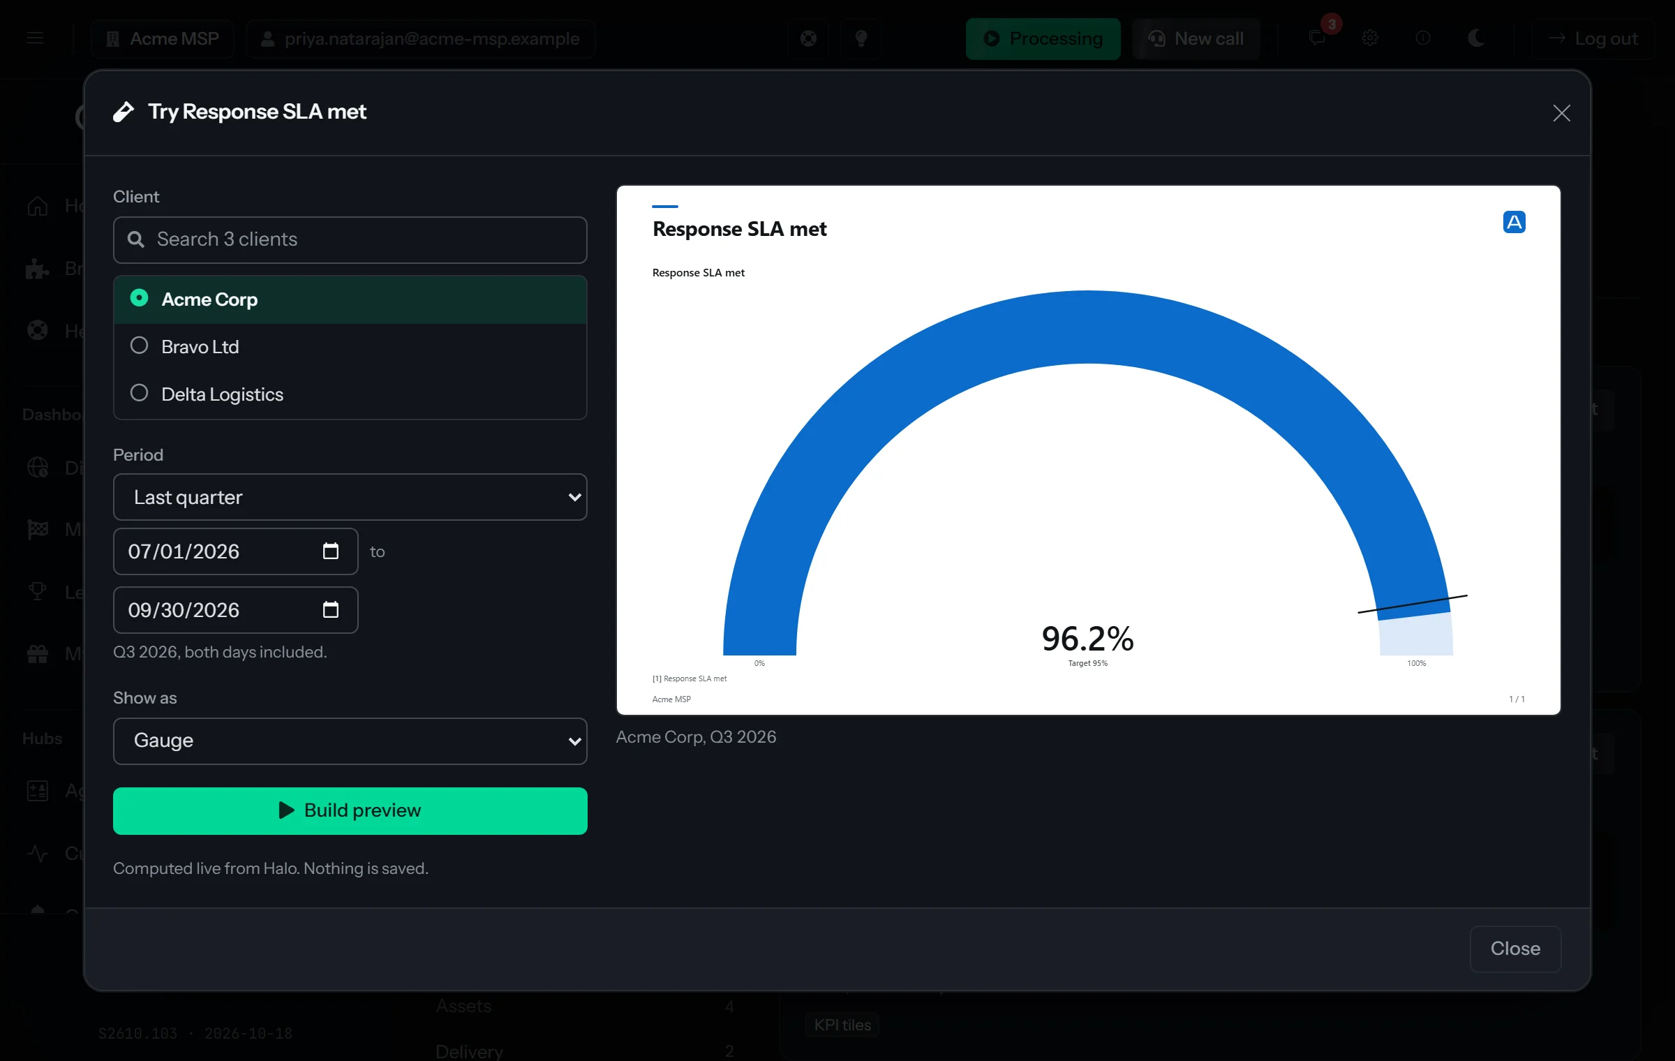Open the hamburger menu in top bar
The width and height of the screenshot is (1675, 1061).
coord(35,38)
